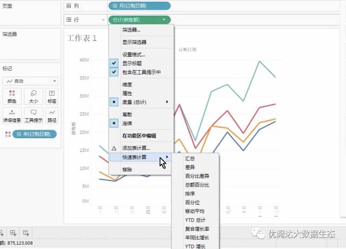Select the 连续 (Continuous) option

pyautogui.click(x=128, y=123)
